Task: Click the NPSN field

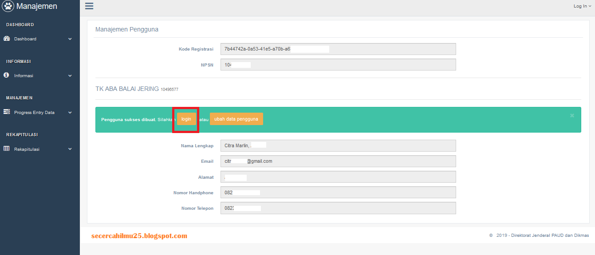Action: pos(338,65)
